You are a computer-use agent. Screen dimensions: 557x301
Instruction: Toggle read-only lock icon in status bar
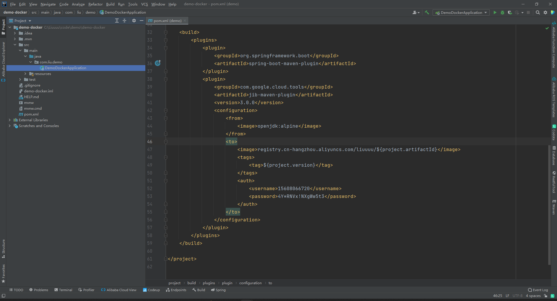pyautogui.click(x=546, y=296)
